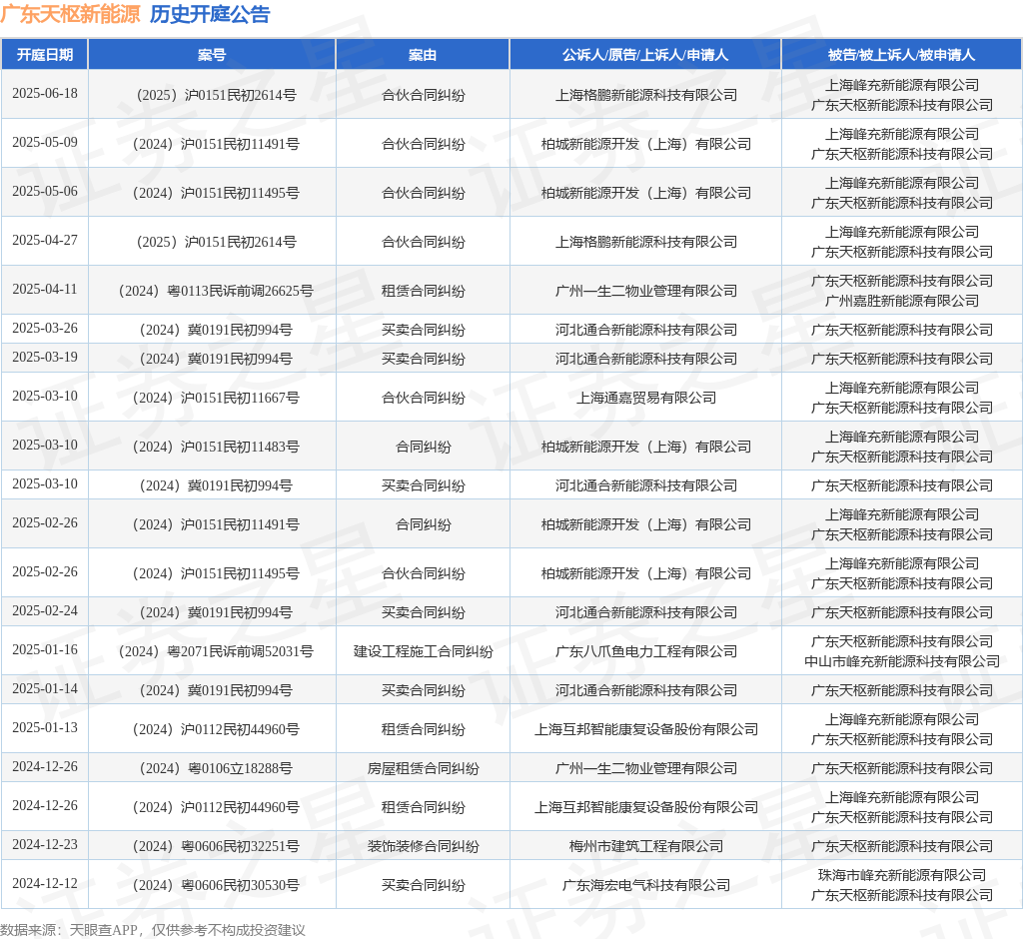1023x939 pixels.
Task: Click case number (2024)粤0106立18288号
Action: click(x=216, y=768)
